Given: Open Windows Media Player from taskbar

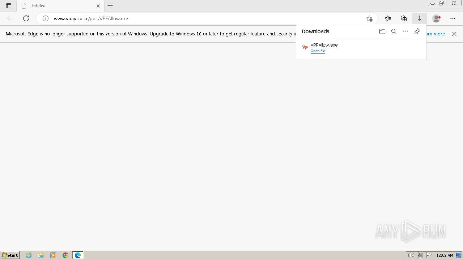Looking at the screenshot, I should tap(53, 255).
